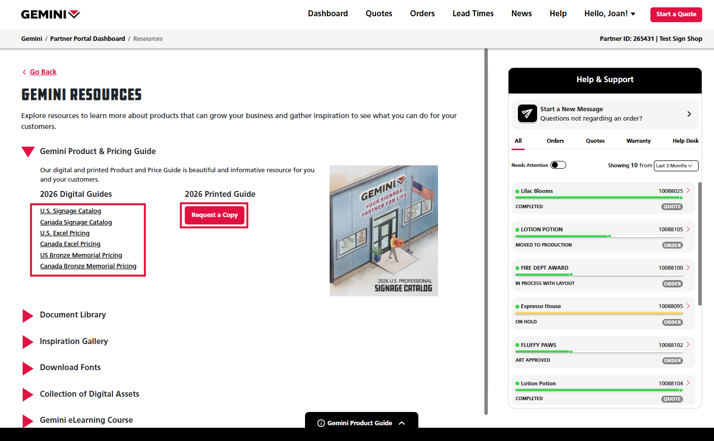Click the back chevron beside Go Back
The image size is (714, 441).
coord(24,72)
